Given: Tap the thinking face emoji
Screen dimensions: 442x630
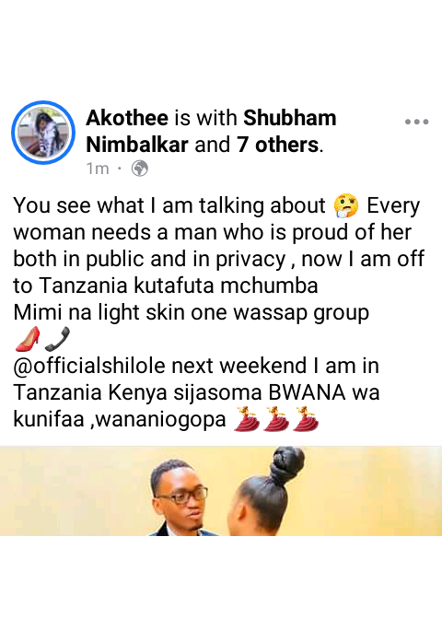Looking at the screenshot, I should click(x=346, y=205).
